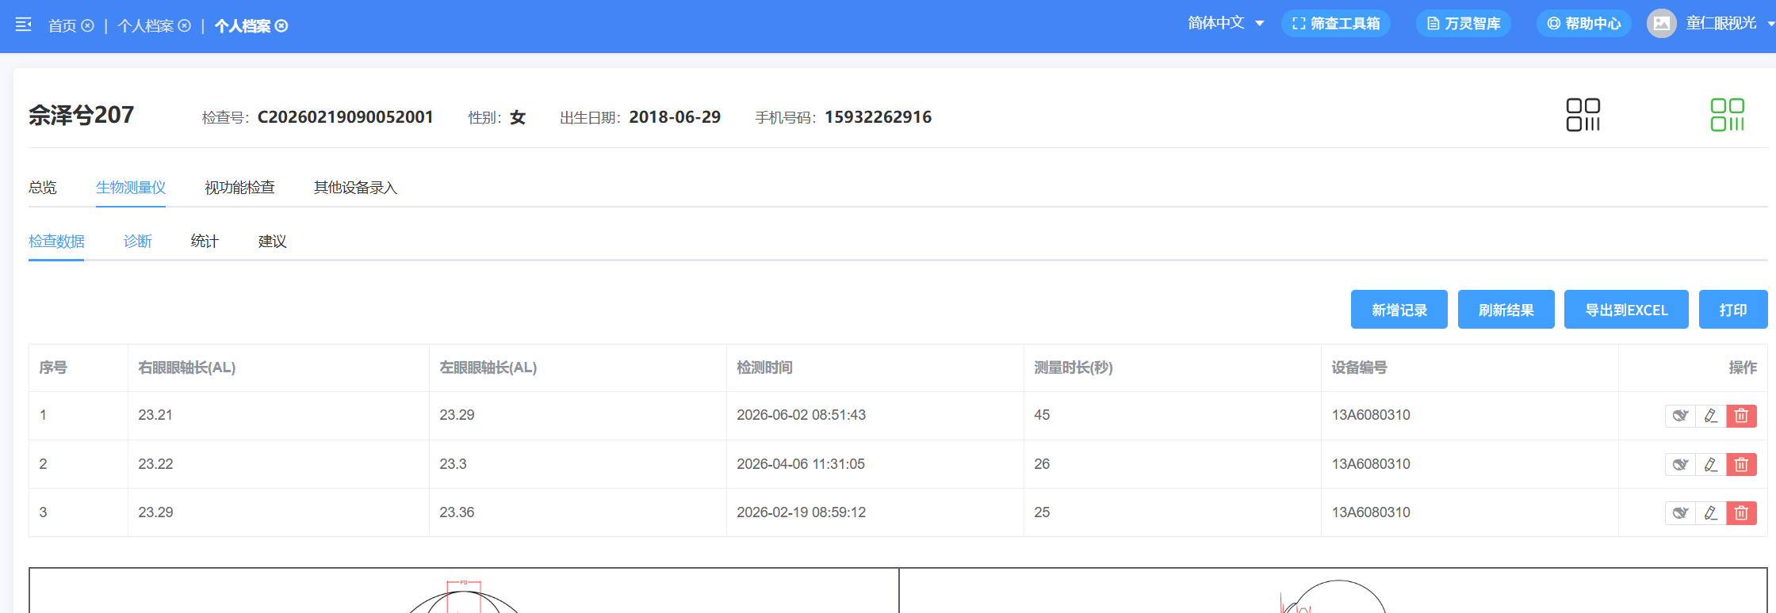Open the 视功能检查 tab
1776x613 pixels.
(x=239, y=188)
